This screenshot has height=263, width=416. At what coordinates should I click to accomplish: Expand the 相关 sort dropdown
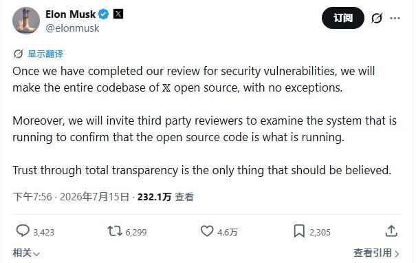[x=26, y=253]
